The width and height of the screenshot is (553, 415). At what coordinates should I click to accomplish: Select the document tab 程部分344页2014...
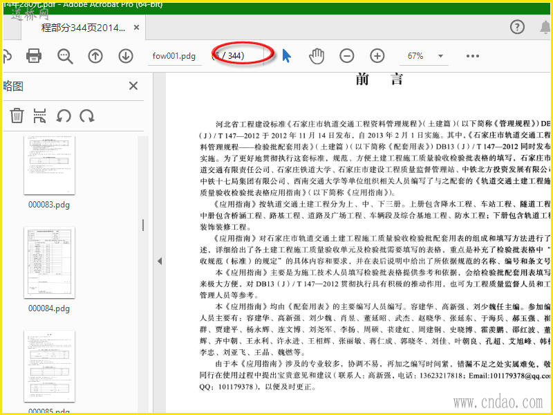pos(83,28)
